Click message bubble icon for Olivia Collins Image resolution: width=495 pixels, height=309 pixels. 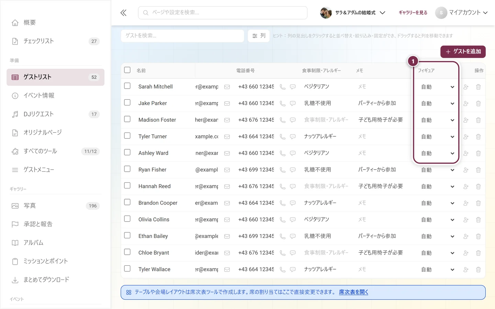293,220
